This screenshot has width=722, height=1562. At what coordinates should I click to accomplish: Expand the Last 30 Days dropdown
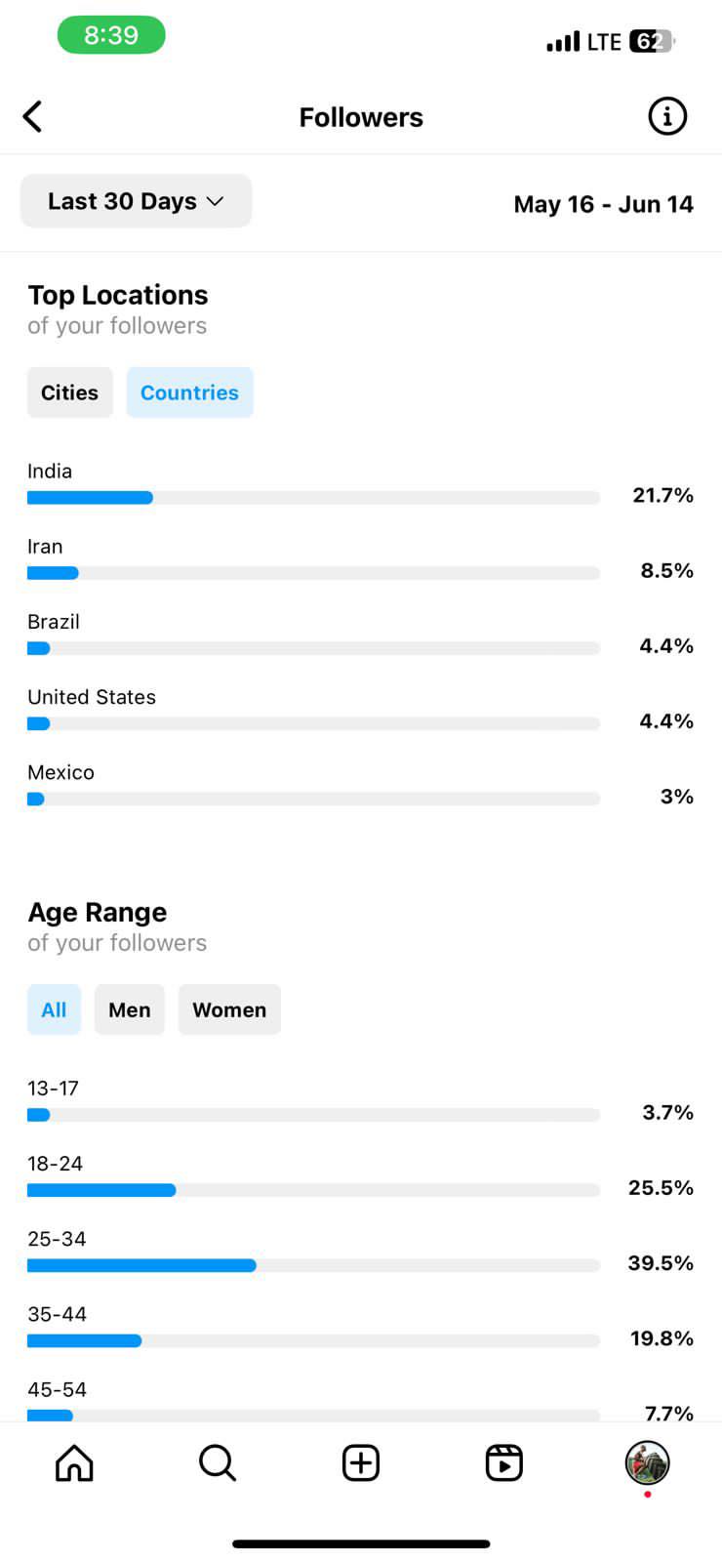pyautogui.click(x=136, y=201)
